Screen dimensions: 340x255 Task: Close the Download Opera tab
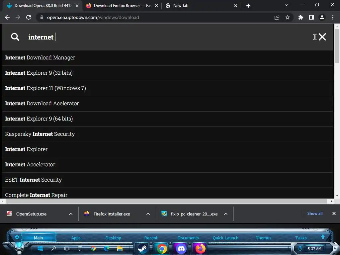[77, 6]
